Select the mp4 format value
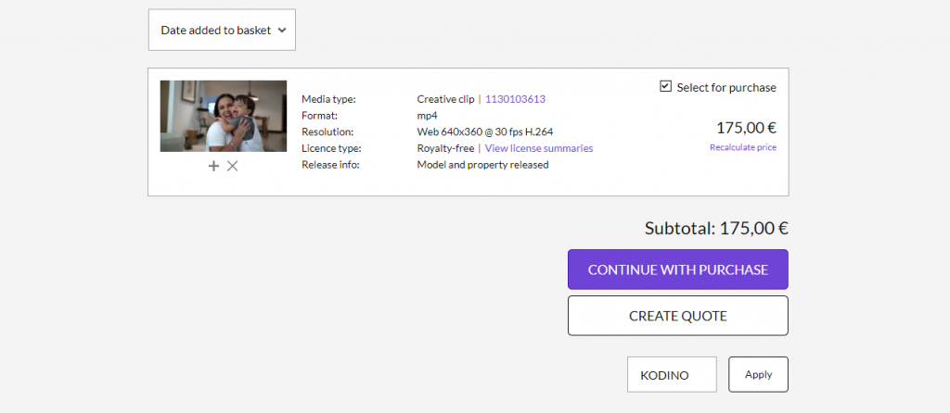 pos(427,116)
